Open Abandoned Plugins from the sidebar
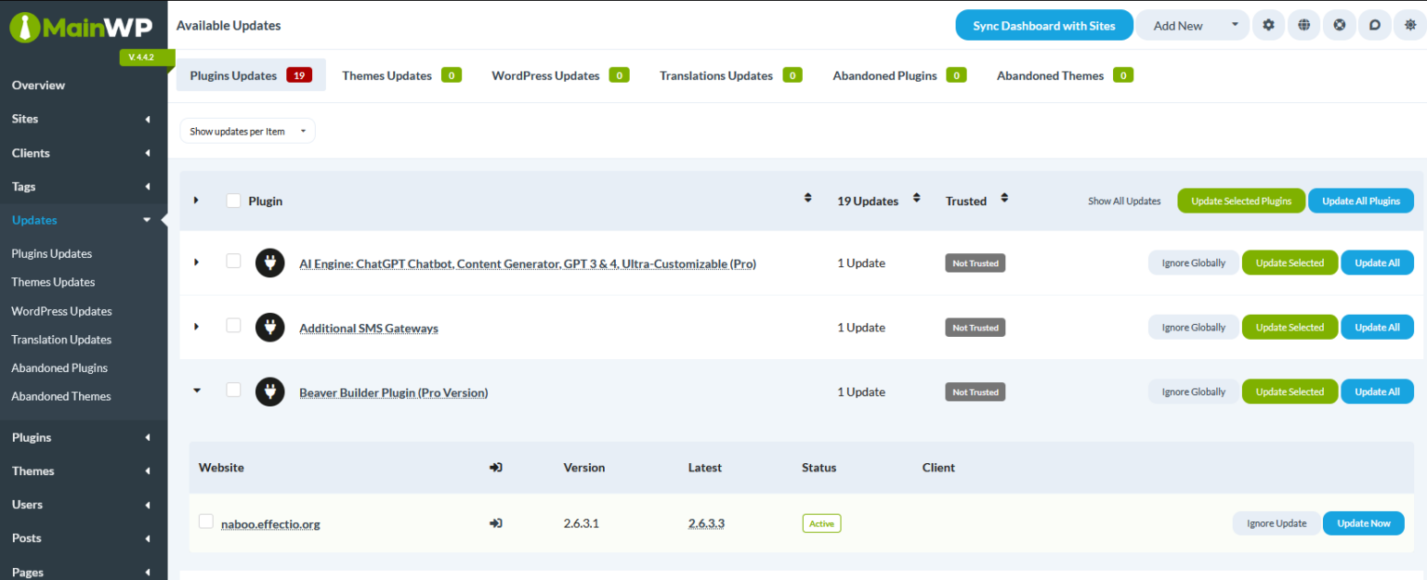 [x=59, y=367]
